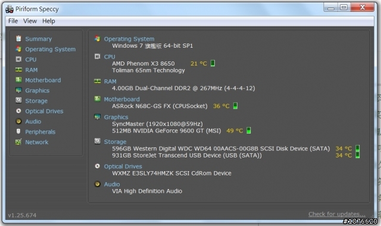381x226 pixels.
Task: Open the Storage heading link in summary panel
Action: (x=115, y=142)
